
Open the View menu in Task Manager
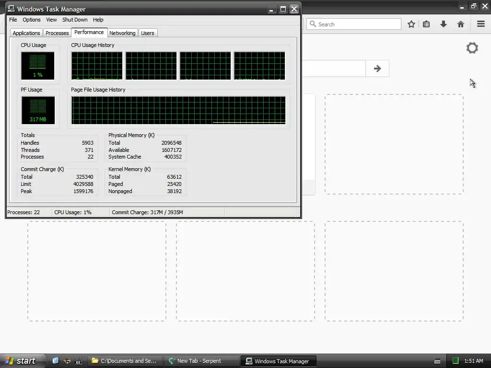51,20
